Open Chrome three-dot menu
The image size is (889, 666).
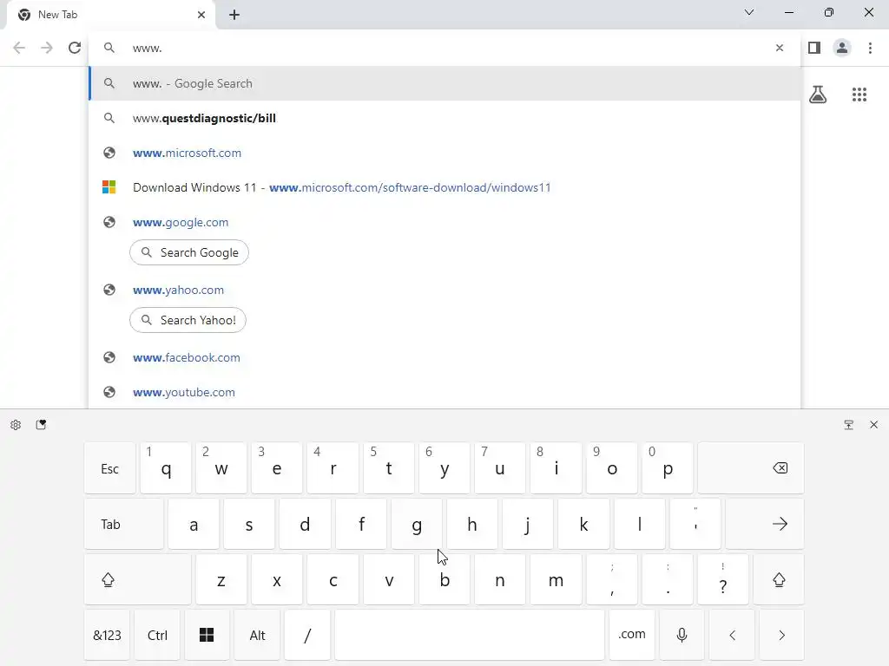coord(870,48)
